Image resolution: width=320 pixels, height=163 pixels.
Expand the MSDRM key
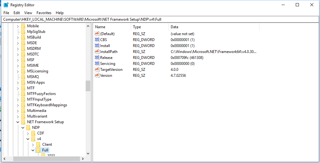tap(18, 49)
